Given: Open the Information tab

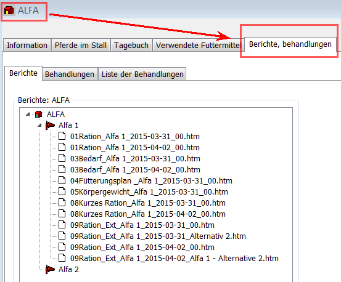Looking at the screenshot, I should [x=27, y=45].
